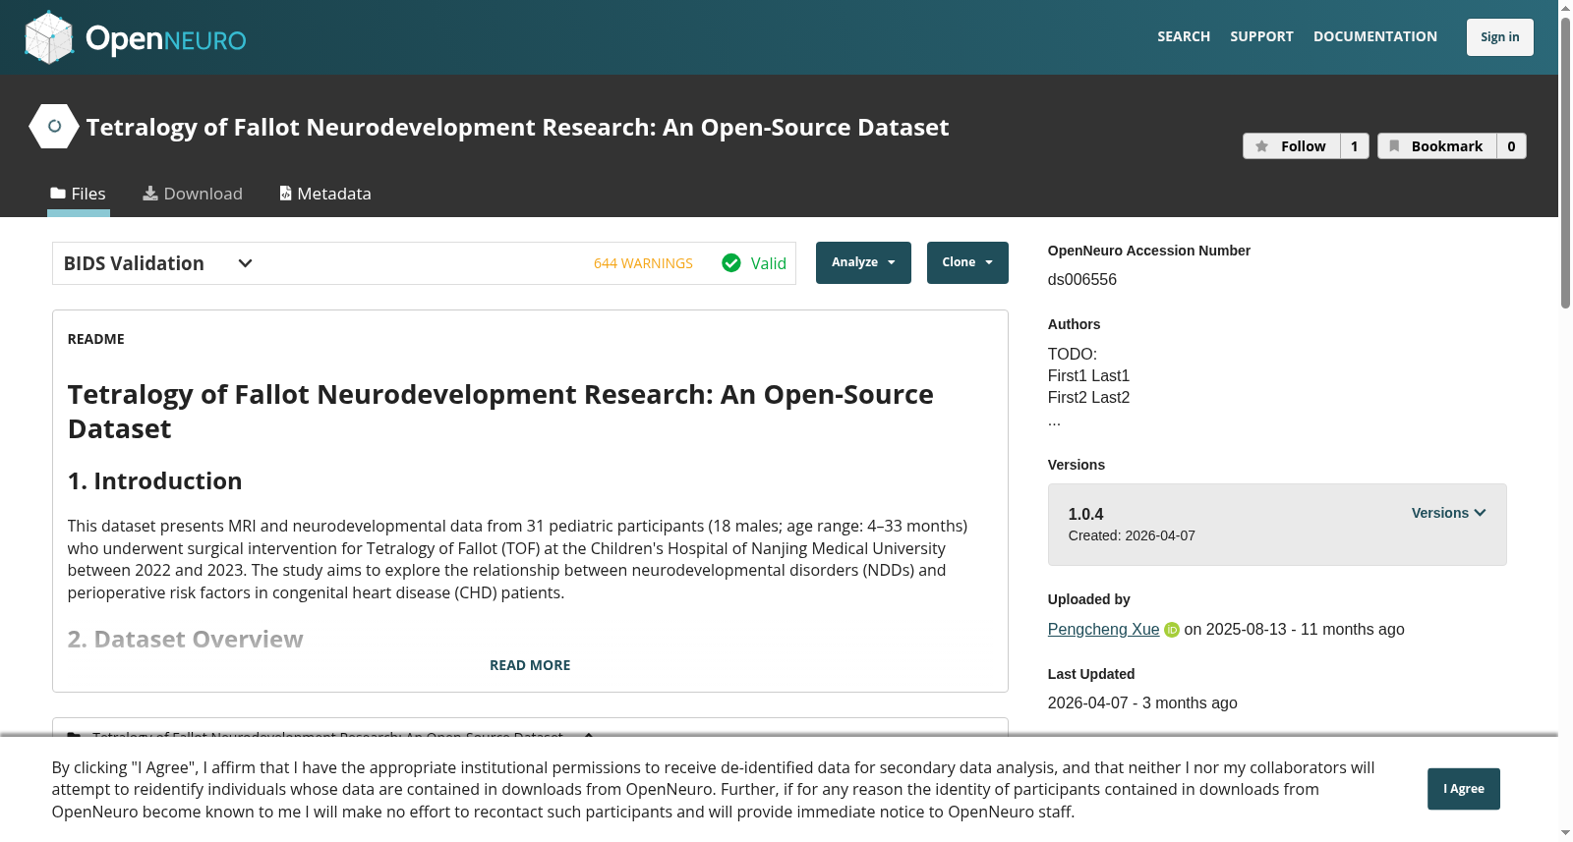Click author entry First2 Last2
This screenshot has width=1573, height=842.
click(x=1088, y=397)
